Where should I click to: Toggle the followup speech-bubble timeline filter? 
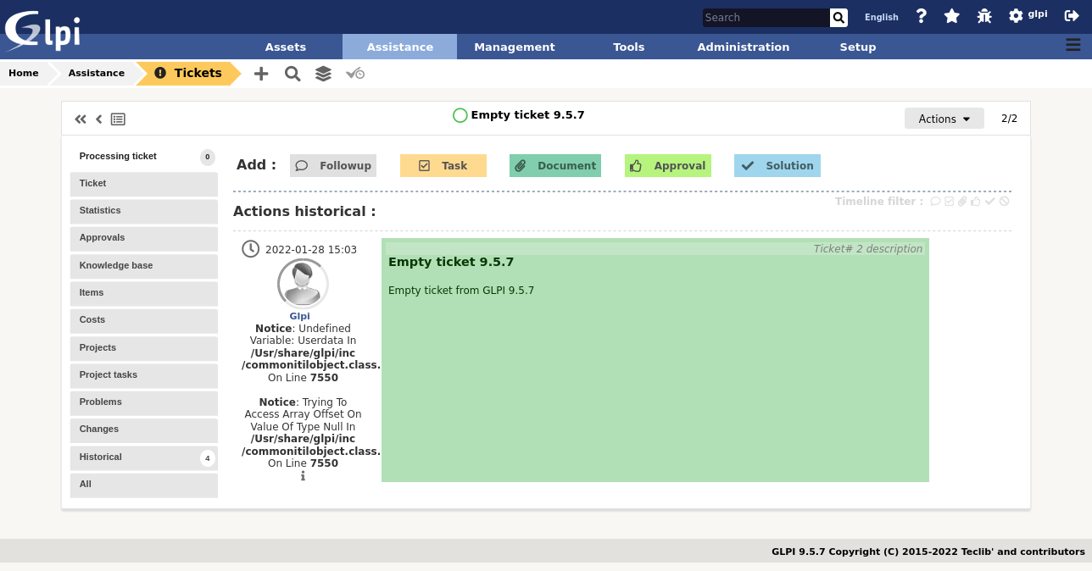pyautogui.click(x=934, y=201)
